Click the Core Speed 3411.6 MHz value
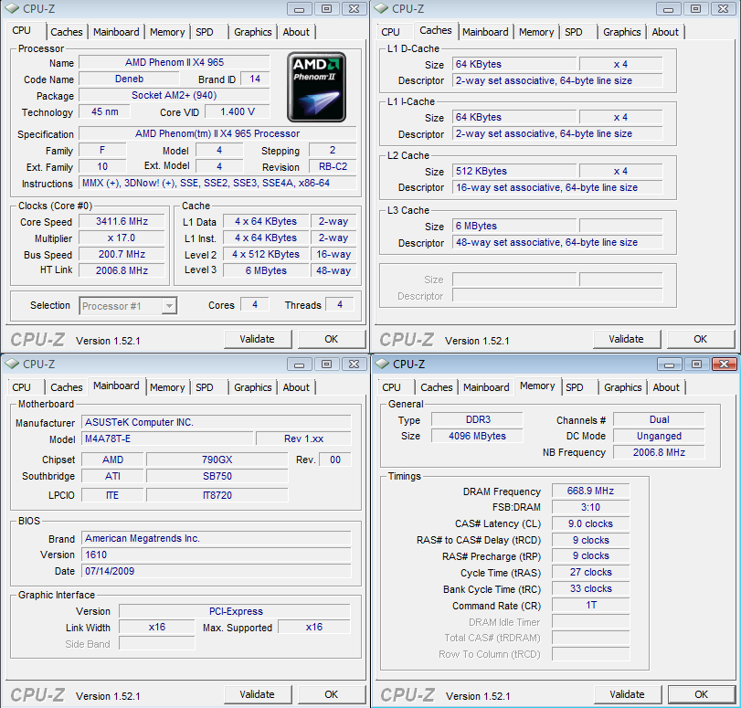This screenshot has width=741, height=708. [x=122, y=222]
